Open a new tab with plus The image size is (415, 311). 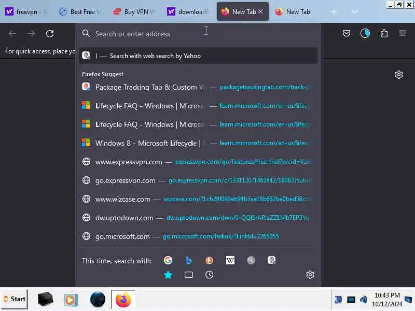pyautogui.click(x=334, y=11)
